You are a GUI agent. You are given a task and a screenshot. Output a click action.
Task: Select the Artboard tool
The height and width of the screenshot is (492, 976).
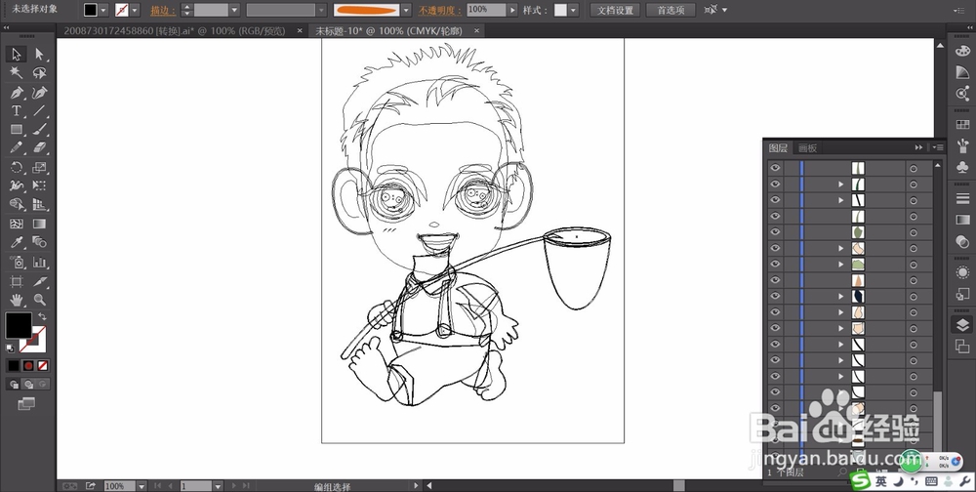point(17,281)
